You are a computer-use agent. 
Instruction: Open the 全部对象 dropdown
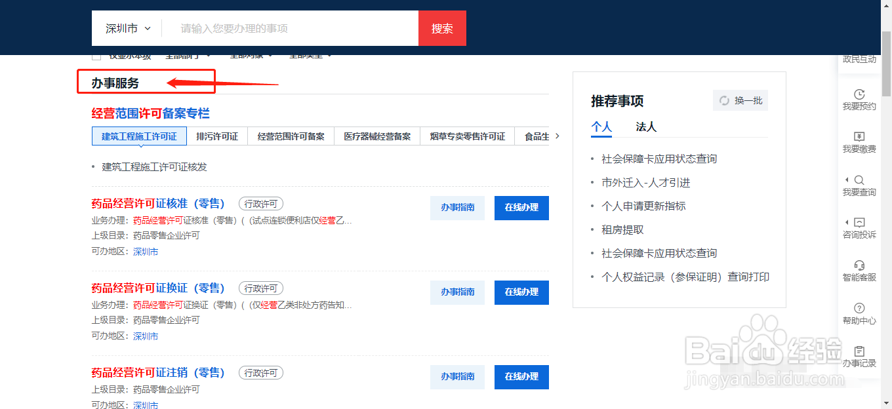tap(251, 56)
